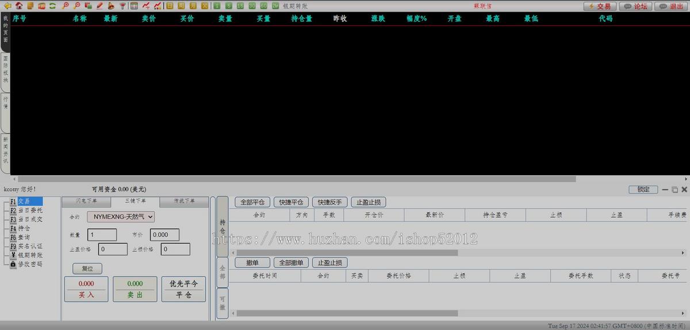690x330 pixels.
Task: Select the monthly 月 period icon
Action: [193, 6]
